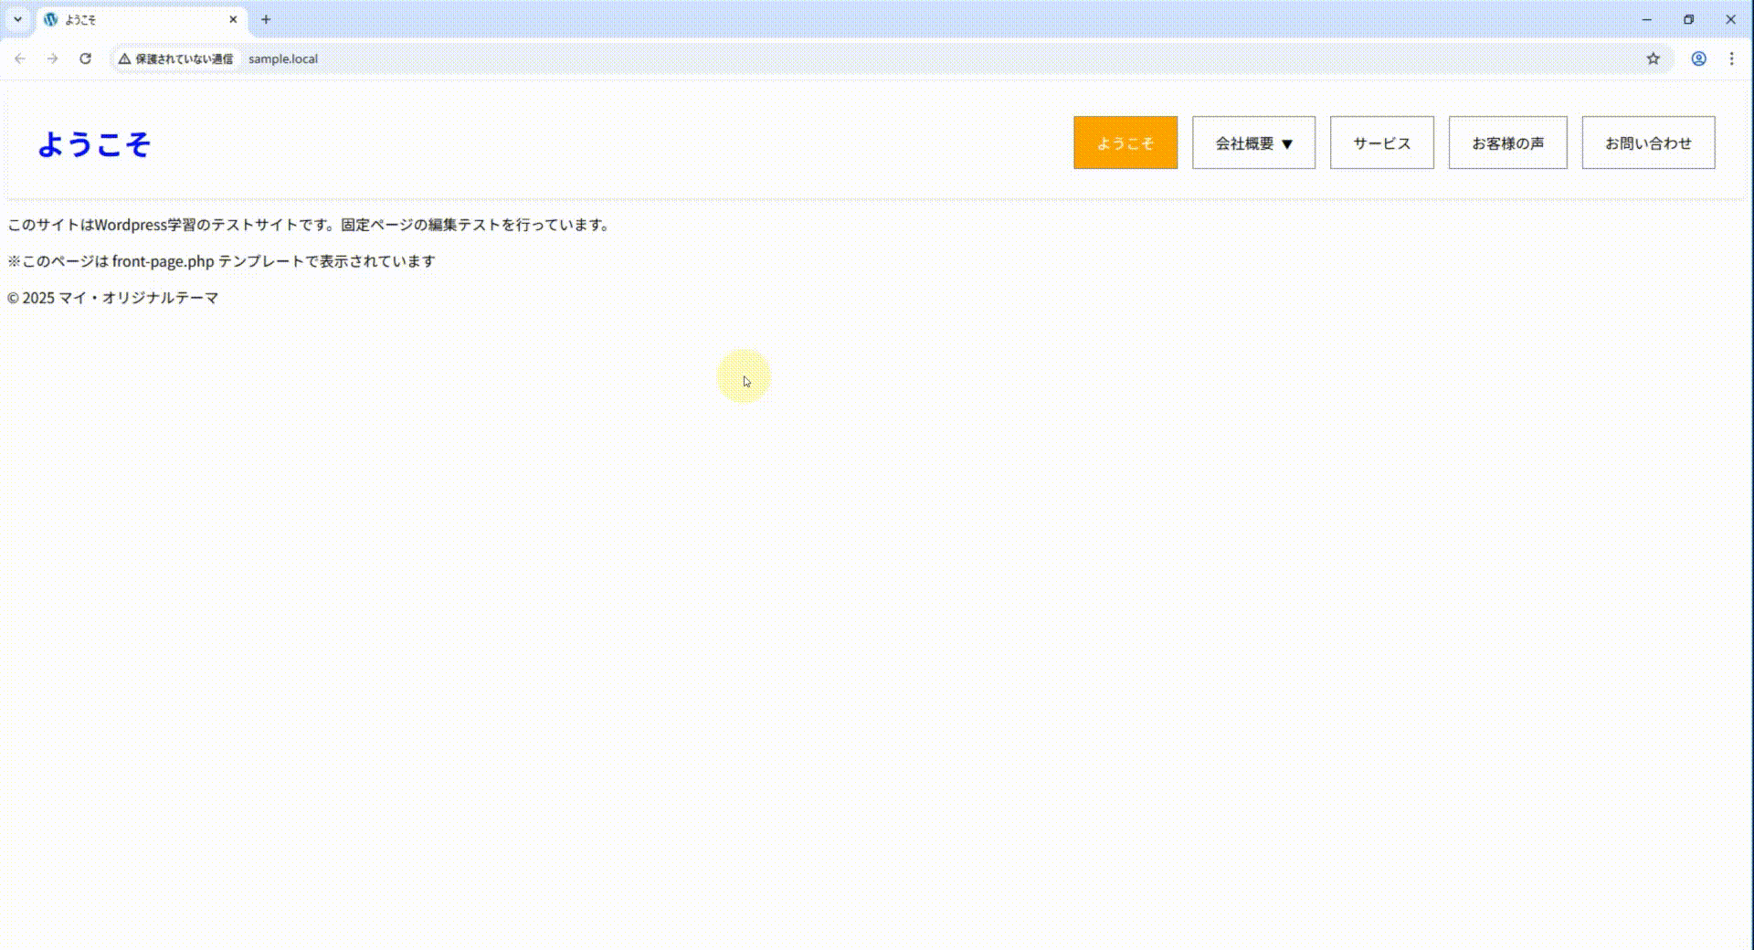The height and width of the screenshot is (950, 1754).
Task: Open the お客様の声 menu item
Action: 1508,142
